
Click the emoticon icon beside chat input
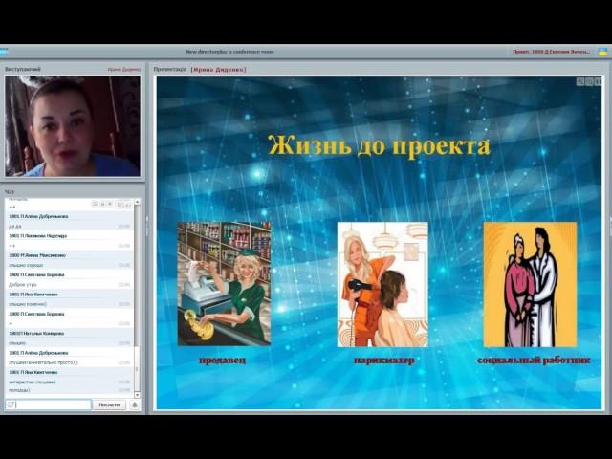[11, 404]
